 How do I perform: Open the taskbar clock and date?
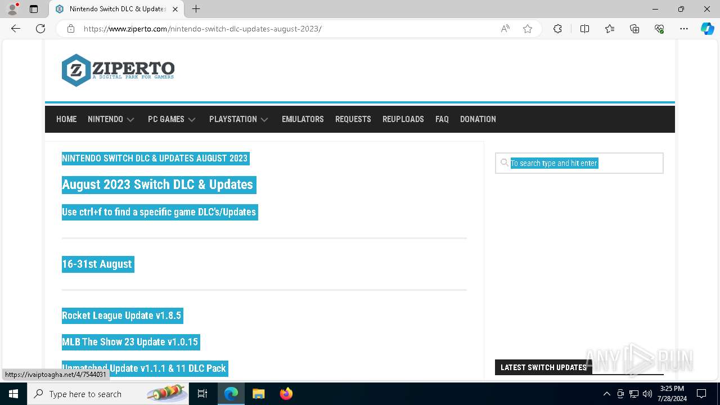coord(672,394)
